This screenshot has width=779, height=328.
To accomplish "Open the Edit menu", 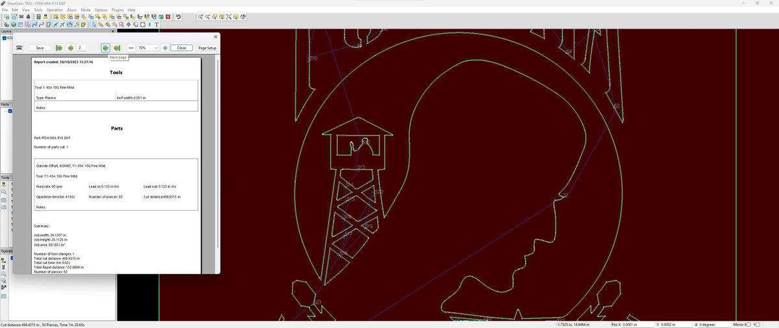I will click(15, 10).
